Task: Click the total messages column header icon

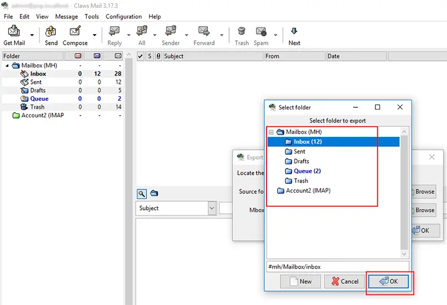Action: point(118,56)
